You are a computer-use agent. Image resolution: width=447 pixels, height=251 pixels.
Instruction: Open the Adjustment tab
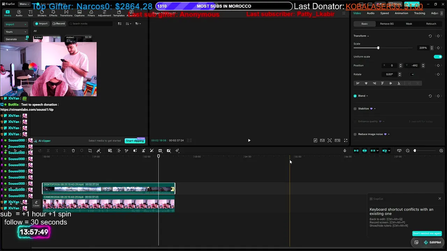pos(104,13)
